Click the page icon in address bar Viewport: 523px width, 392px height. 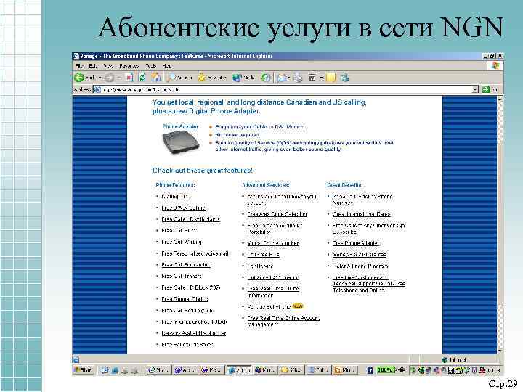97,89
